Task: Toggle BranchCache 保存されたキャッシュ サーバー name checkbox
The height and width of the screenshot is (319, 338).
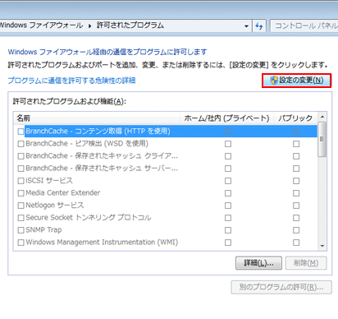Action: [21, 169]
